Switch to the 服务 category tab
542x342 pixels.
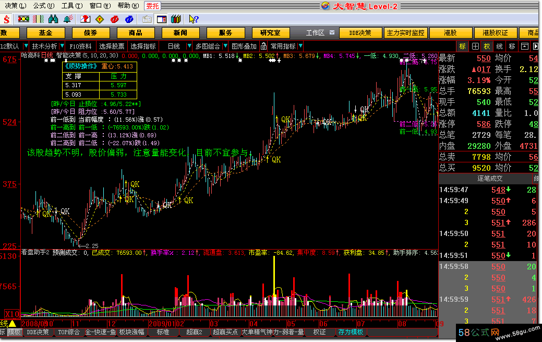pyautogui.click(x=225, y=33)
